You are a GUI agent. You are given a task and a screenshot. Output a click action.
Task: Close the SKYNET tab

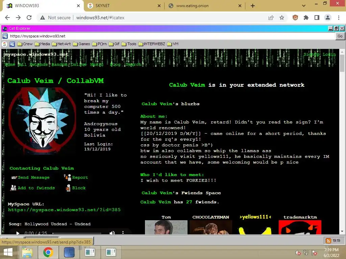click(159, 6)
